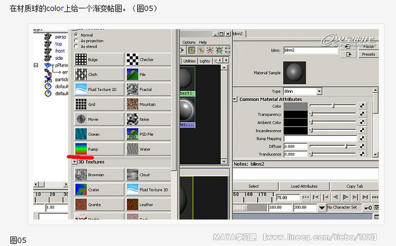This screenshot has height=246, width=396.
Task: Choose Fluid Texture 3D
Action: [x=148, y=190]
